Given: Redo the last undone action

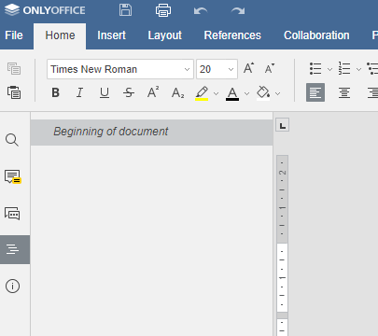Looking at the screenshot, I should pos(238,11).
